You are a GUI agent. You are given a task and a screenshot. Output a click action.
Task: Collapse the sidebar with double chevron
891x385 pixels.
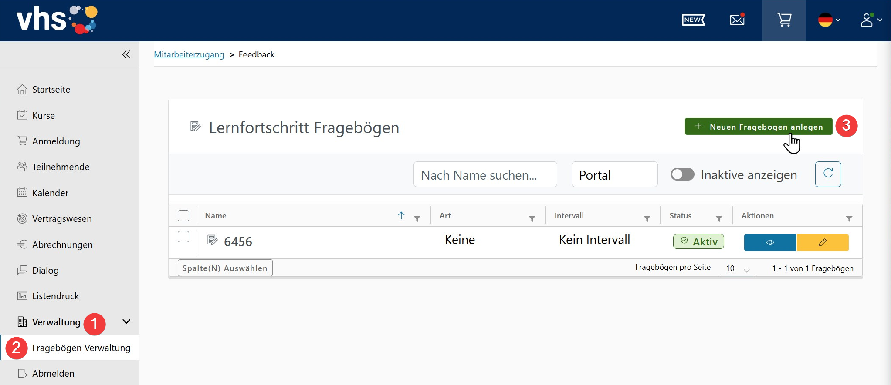tap(126, 54)
